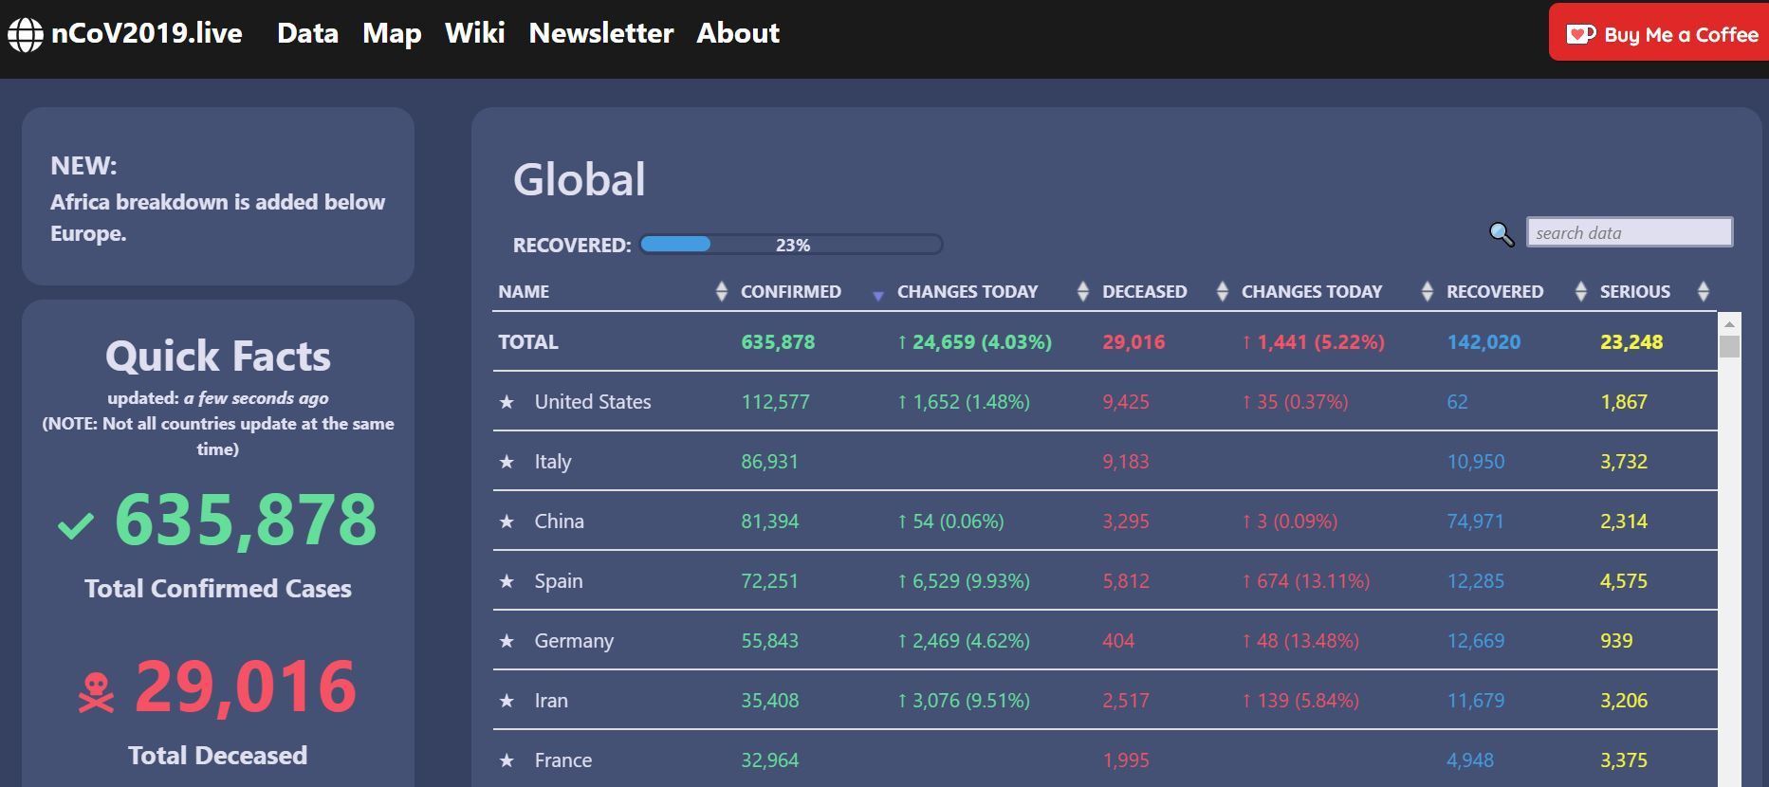Click the star icon beside France
Viewport: 1769px width, 787px height.
[x=507, y=760]
